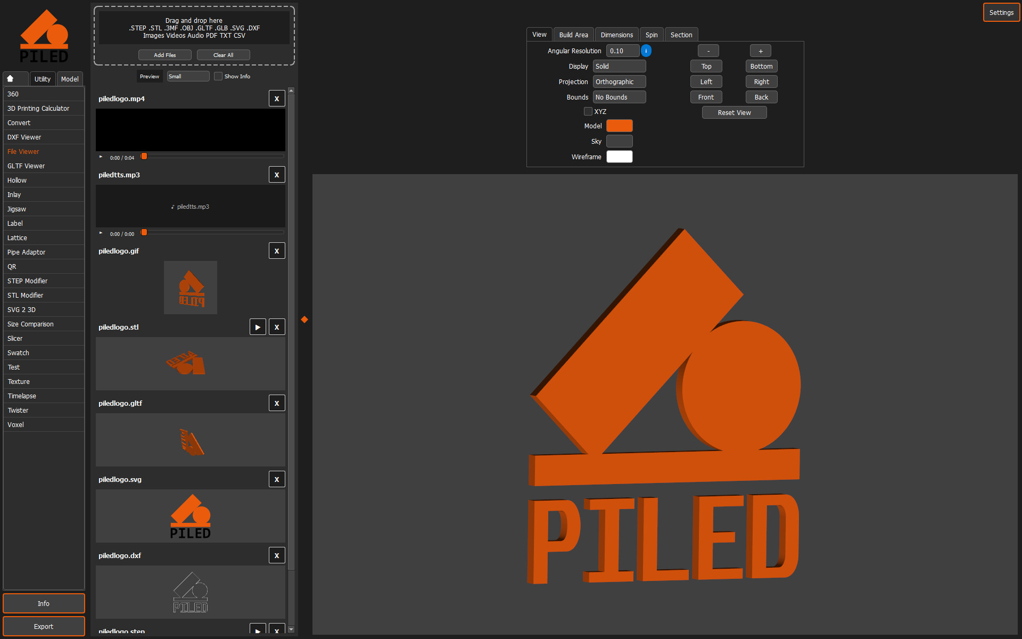Click the Settings button
This screenshot has height=639, width=1022.
click(1001, 12)
